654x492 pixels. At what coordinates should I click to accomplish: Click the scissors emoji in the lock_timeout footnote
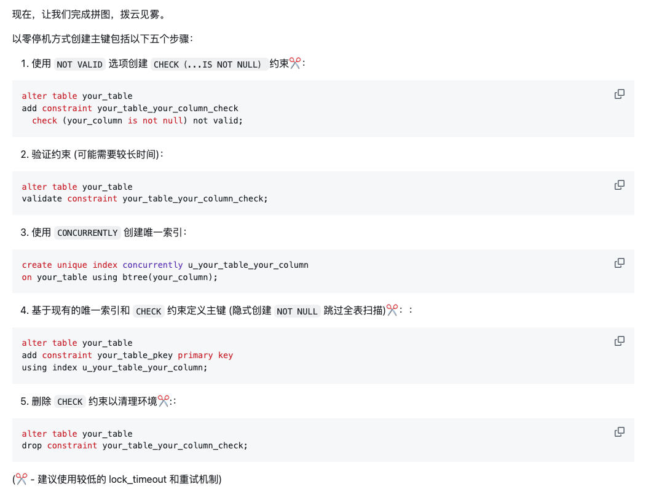point(22,479)
